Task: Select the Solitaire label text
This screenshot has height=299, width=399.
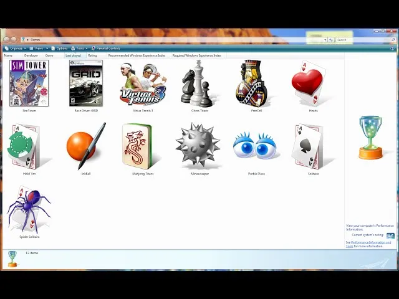Action: coord(313,174)
